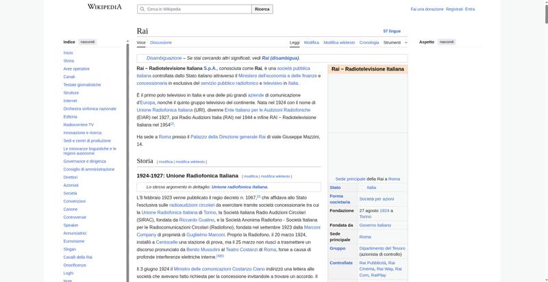Image resolution: width=548 pixels, height=282 pixels.
Task: Open the 57 lingue language selector
Action: (392, 31)
